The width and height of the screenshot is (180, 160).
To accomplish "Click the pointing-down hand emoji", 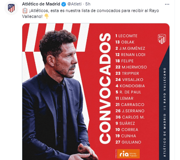I will point(46,16).
